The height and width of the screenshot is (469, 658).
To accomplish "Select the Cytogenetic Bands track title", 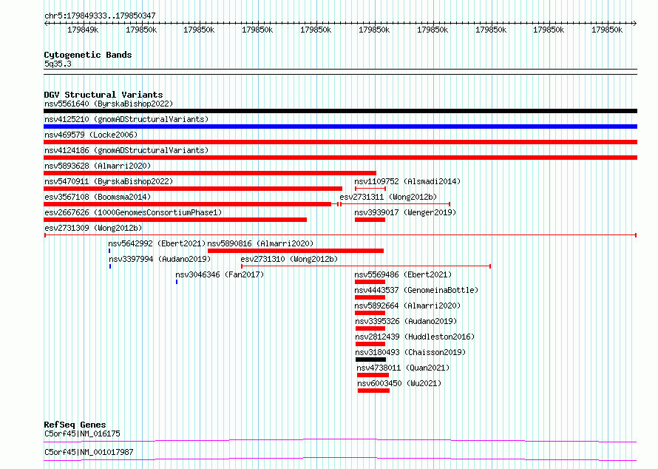I will point(88,55).
